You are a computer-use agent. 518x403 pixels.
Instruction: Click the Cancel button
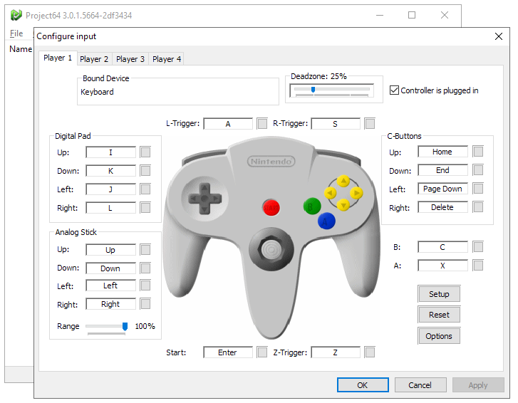[420, 385]
